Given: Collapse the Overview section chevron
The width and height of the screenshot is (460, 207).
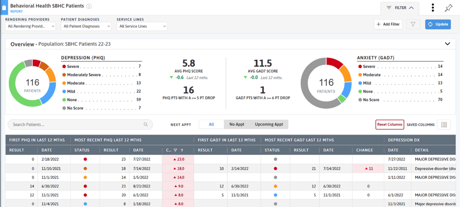Looking at the screenshot, I should [x=448, y=44].
